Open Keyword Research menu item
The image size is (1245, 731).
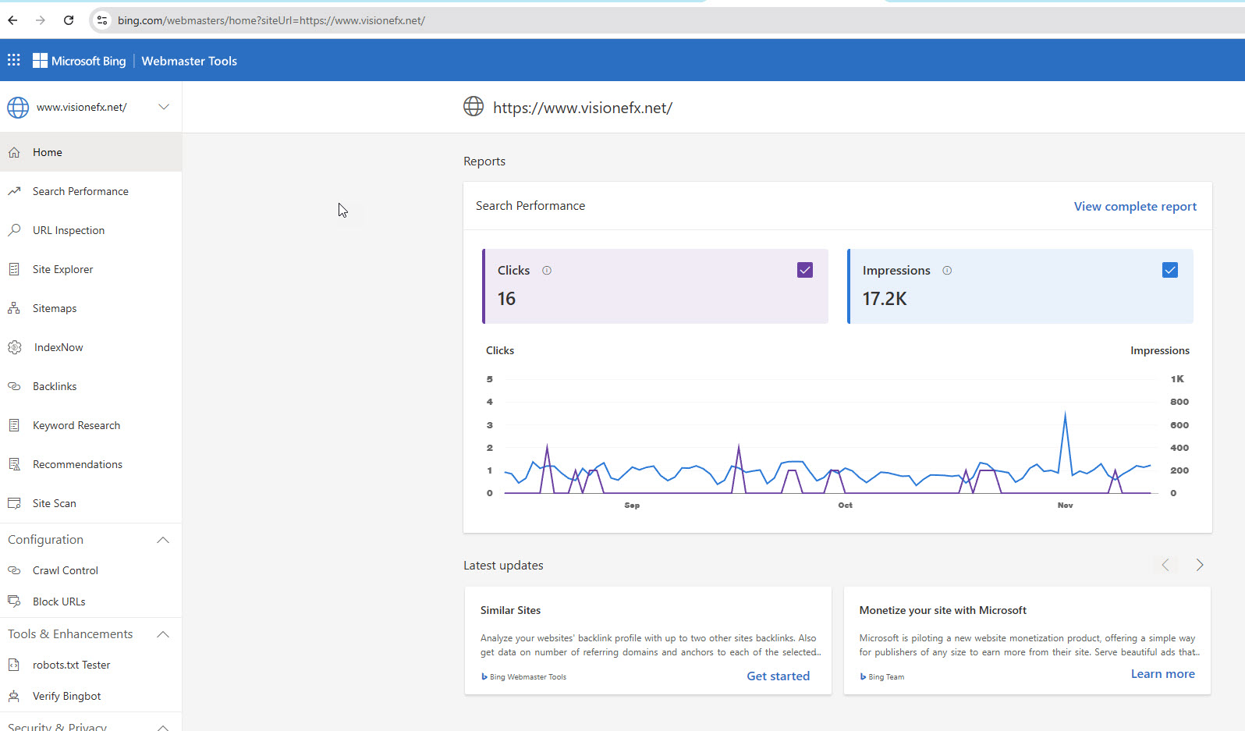(x=90, y=425)
